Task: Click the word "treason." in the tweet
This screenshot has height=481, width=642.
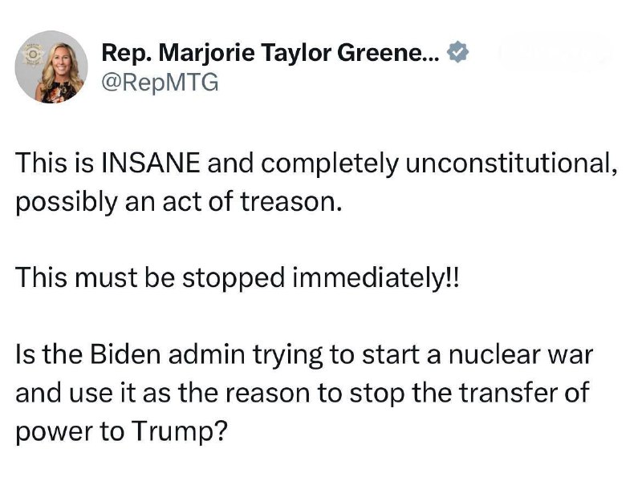Action: (291, 203)
